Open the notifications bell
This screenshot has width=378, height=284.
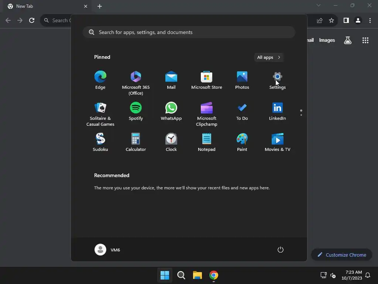tap(368, 275)
